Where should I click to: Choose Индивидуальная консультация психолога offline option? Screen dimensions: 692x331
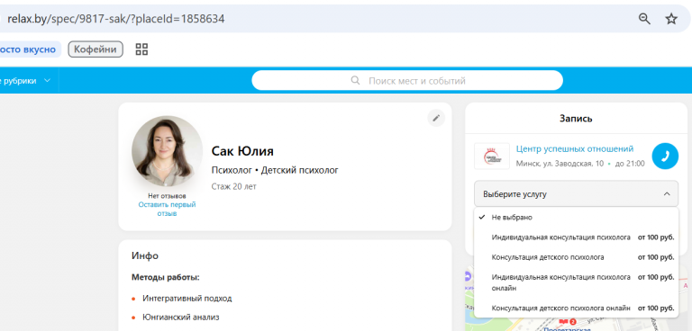[576, 237]
